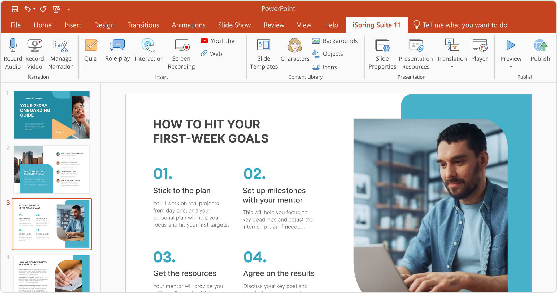The width and height of the screenshot is (557, 293).
Task: Select the Animations ribbon tab
Action: pyautogui.click(x=189, y=25)
